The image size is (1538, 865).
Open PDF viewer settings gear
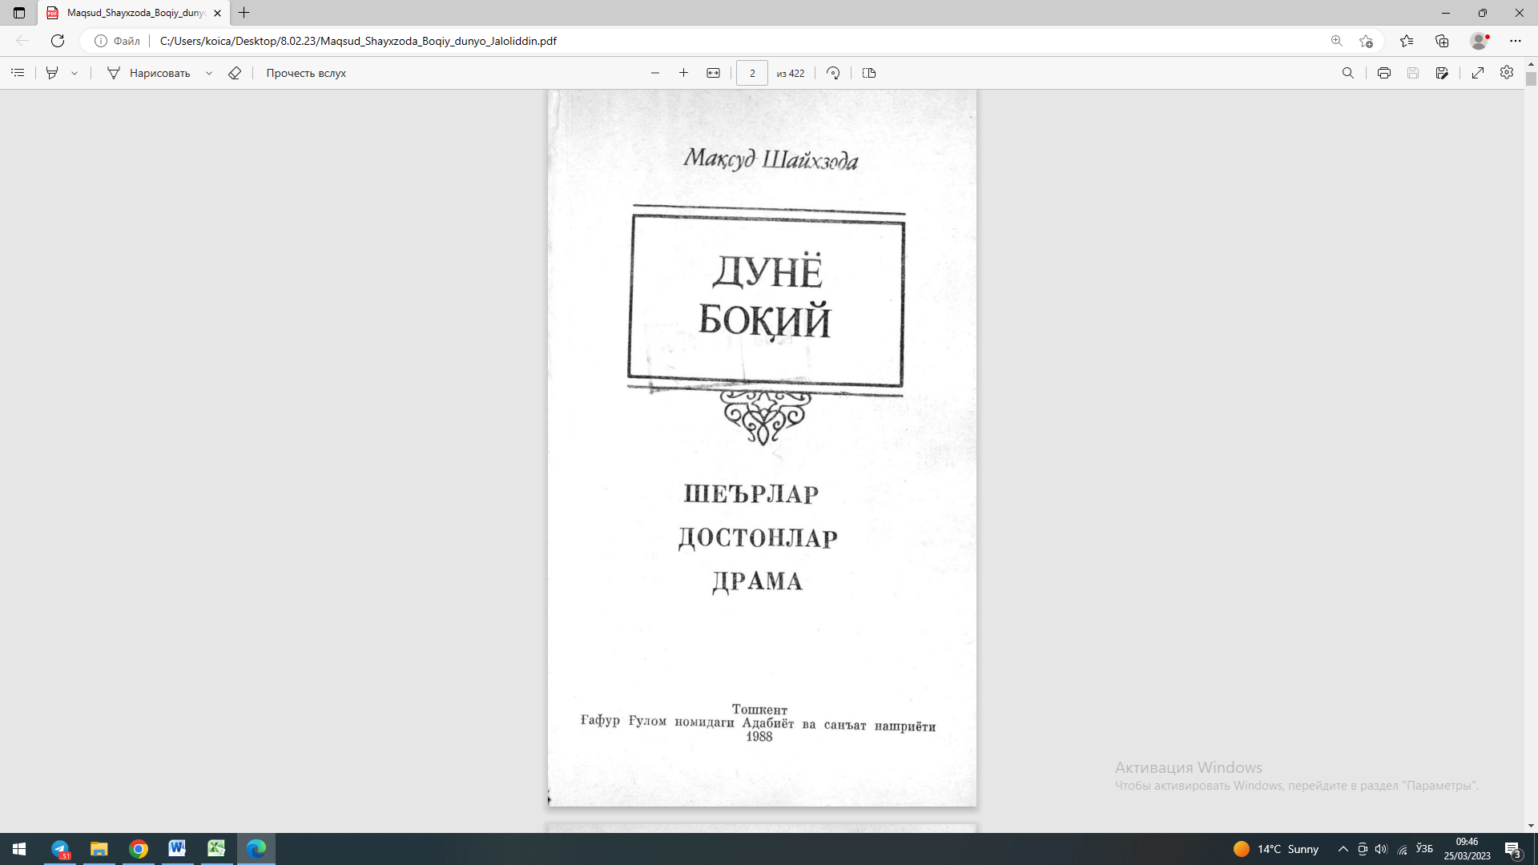[1507, 73]
